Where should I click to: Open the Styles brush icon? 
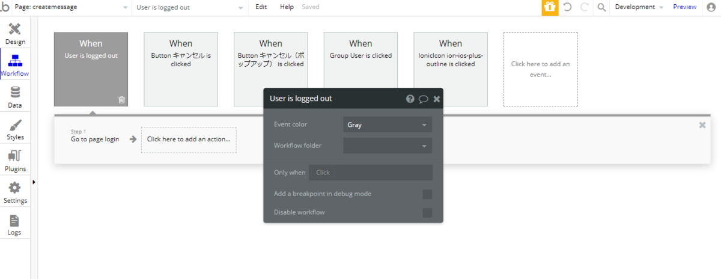tap(16, 124)
